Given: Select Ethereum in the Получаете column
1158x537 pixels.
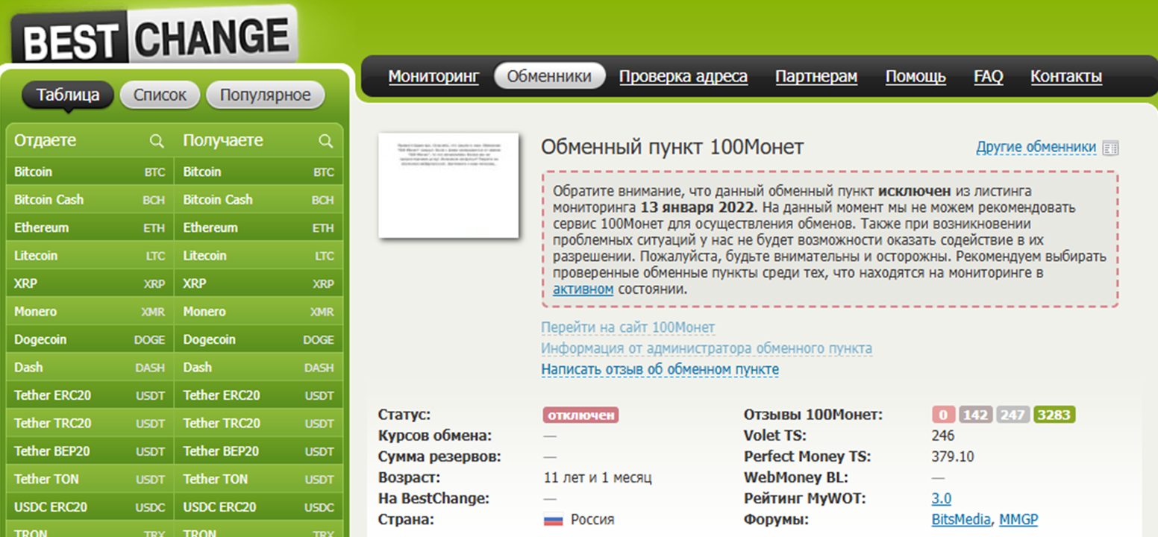Looking at the screenshot, I should point(259,227).
